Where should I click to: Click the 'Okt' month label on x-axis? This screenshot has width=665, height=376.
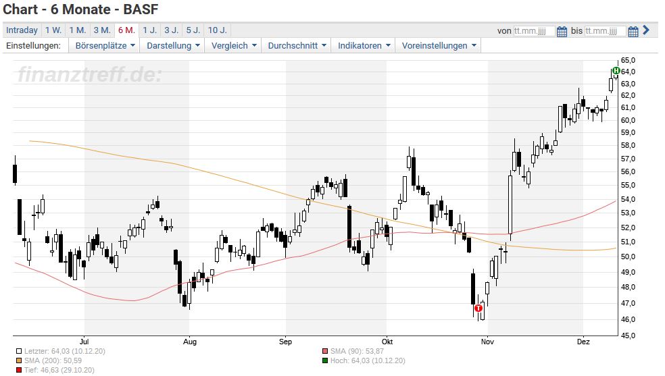[x=387, y=342]
